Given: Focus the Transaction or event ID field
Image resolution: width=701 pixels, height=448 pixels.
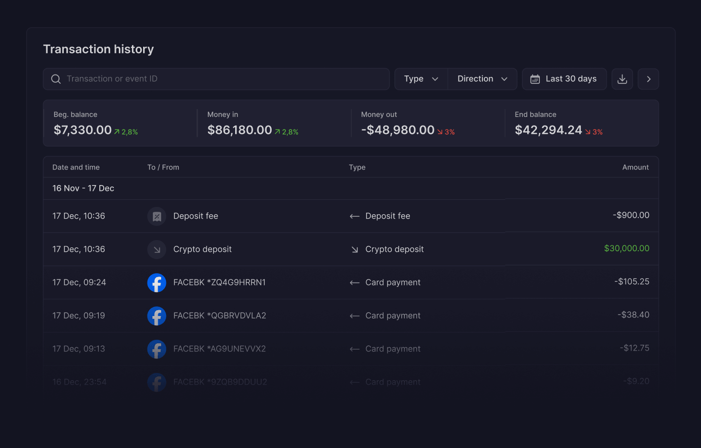Looking at the screenshot, I should tap(216, 79).
